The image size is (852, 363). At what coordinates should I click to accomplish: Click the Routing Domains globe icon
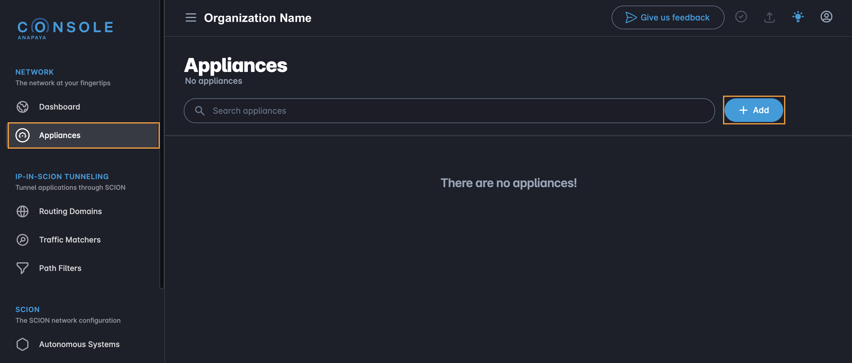click(x=23, y=211)
